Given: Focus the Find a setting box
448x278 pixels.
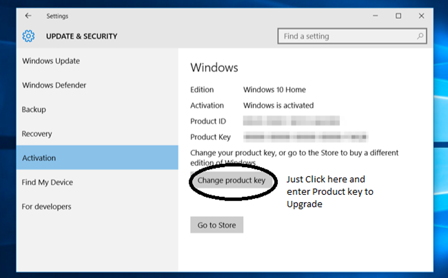Looking at the screenshot, I should click(352, 36).
